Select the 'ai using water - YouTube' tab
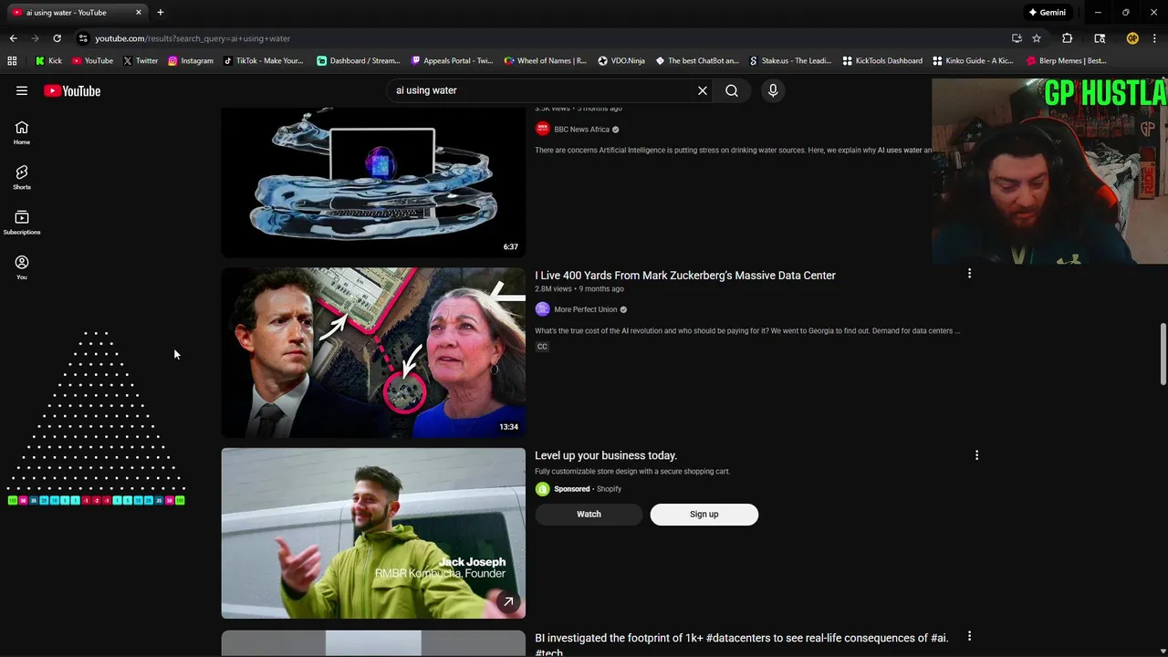The height and width of the screenshot is (657, 1168). (x=76, y=13)
